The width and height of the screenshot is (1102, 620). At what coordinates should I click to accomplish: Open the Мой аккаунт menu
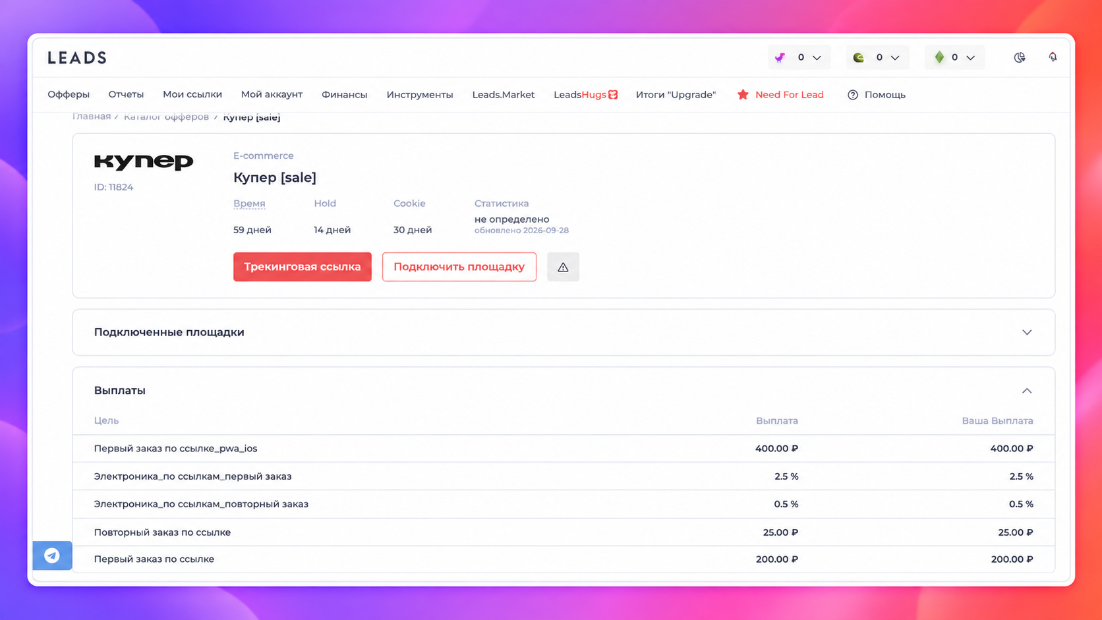[x=272, y=95]
